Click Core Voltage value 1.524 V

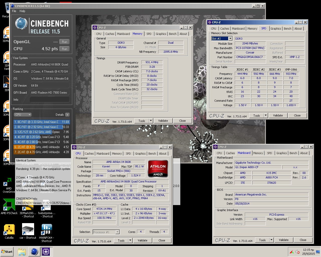point(136,175)
